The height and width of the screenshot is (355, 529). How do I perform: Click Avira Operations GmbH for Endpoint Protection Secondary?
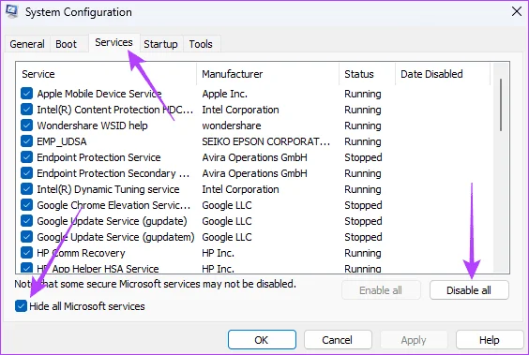click(x=254, y=173)
